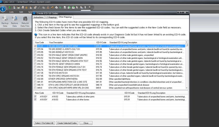Click the top grid scrollbar down arrow
This screenshot has width=219, height=127.
186,88
